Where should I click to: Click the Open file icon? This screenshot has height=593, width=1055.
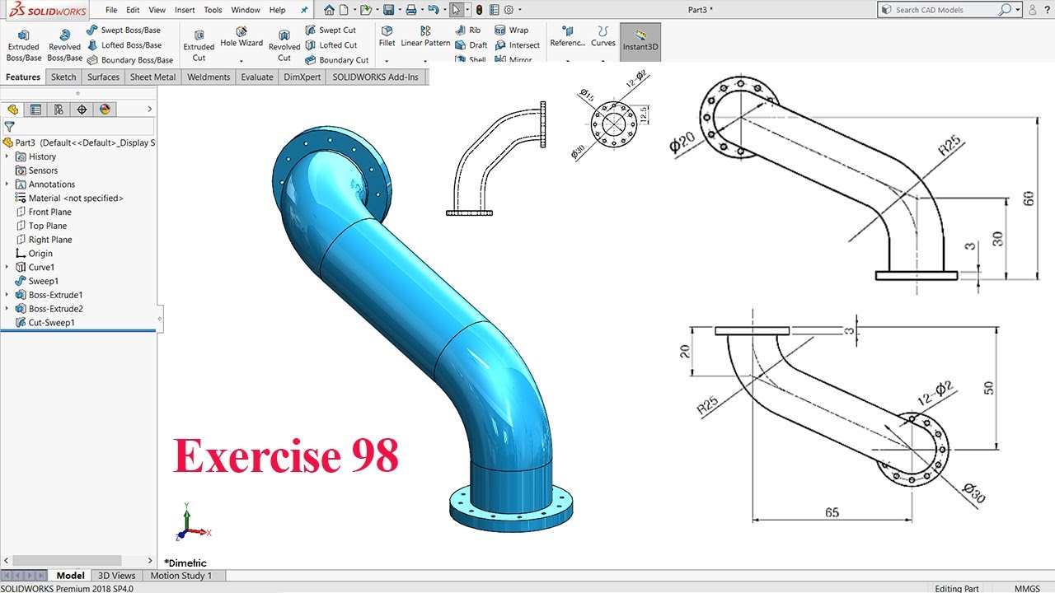click(365, 10)
